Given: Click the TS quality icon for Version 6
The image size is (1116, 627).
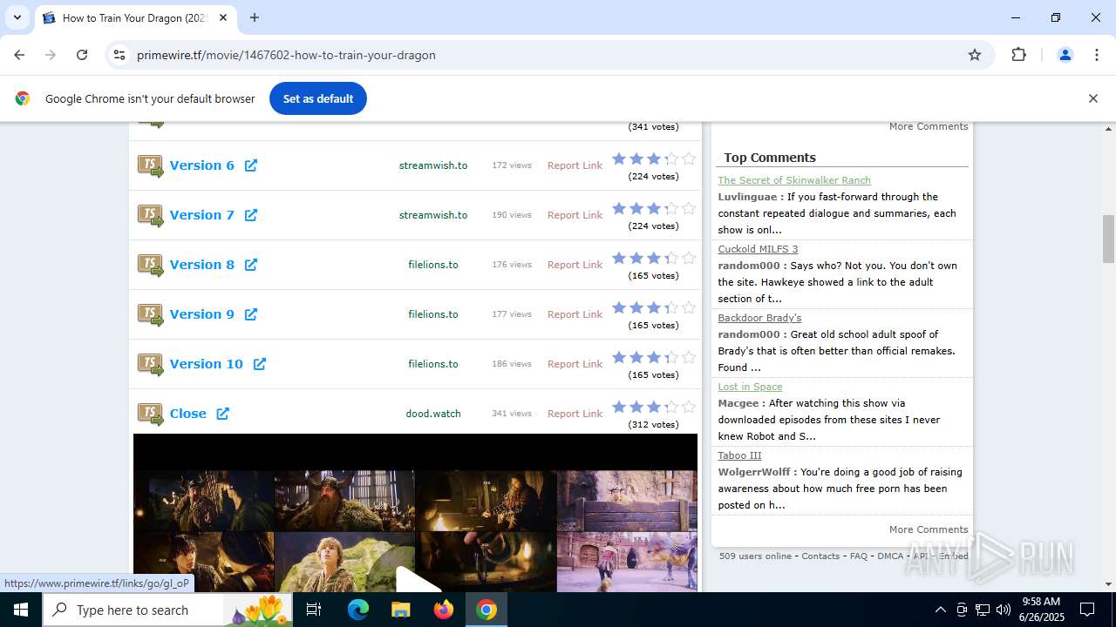Looking at the screenshot, I should 150,165.
